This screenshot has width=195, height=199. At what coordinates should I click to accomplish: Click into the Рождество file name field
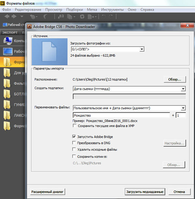121,115
